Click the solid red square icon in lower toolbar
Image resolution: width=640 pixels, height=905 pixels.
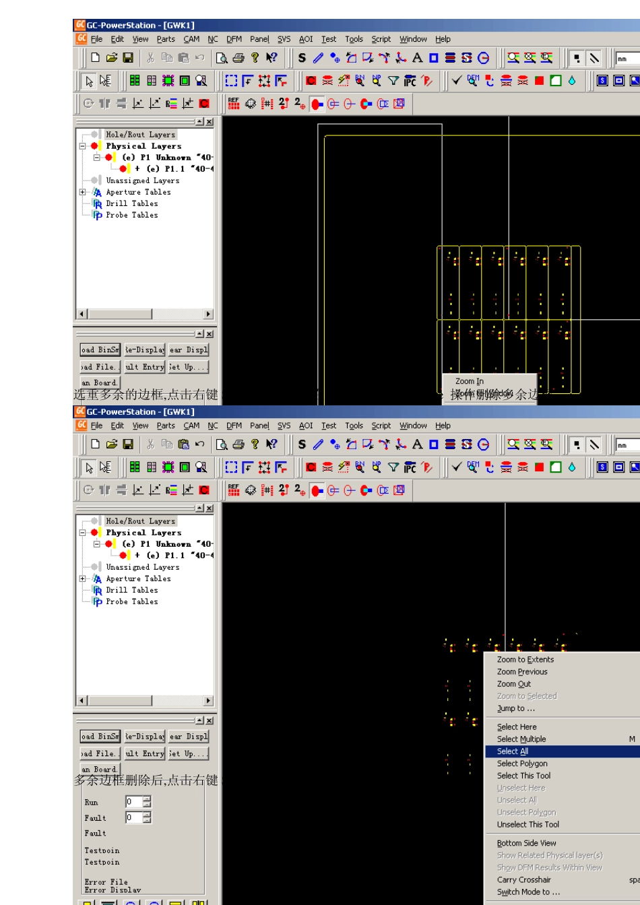tap(540, 467)
